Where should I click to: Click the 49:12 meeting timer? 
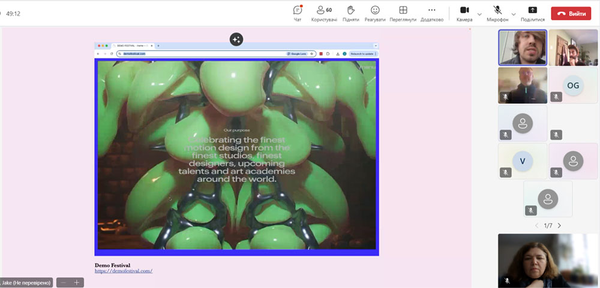(13, 13)
